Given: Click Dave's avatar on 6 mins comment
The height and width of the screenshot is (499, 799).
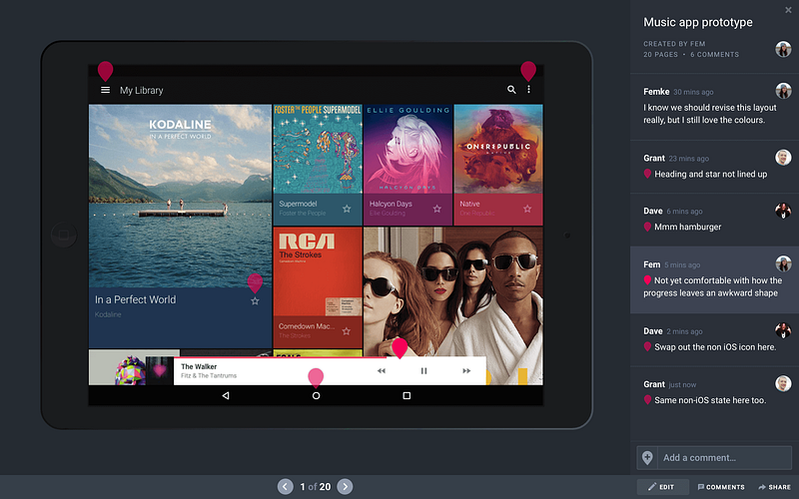Looking at the screenshot, I should 783,211.
